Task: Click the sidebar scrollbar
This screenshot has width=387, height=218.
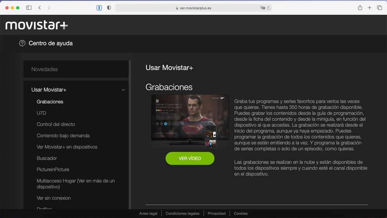Action: coord(130,135)
